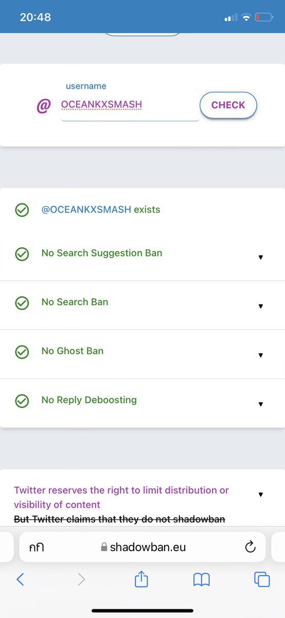Expand No Search Suggestion Ban details
Screen dimensions: 285x618
click(261, 257)
